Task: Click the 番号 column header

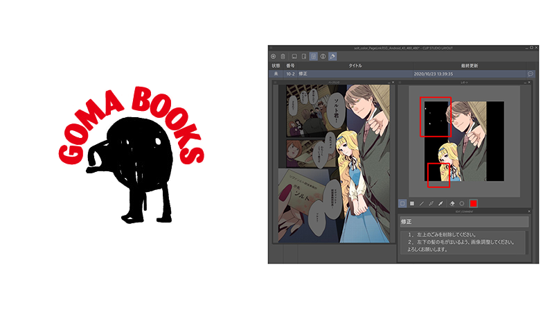Action: [290, 65]
